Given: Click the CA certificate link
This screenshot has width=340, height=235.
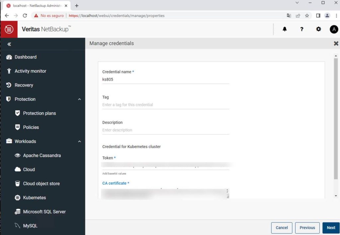Looking at the screenshot, I should 116,183.
